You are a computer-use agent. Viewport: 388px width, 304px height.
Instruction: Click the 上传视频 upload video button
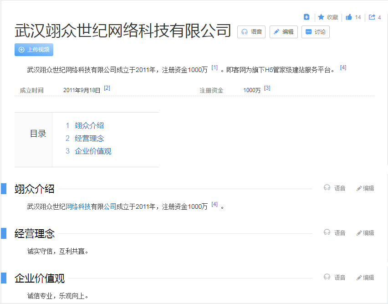pos(34,50)
